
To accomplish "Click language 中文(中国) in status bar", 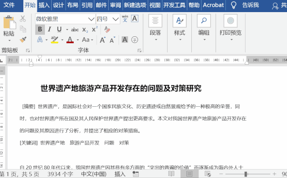I will click(x=94, y=174).
